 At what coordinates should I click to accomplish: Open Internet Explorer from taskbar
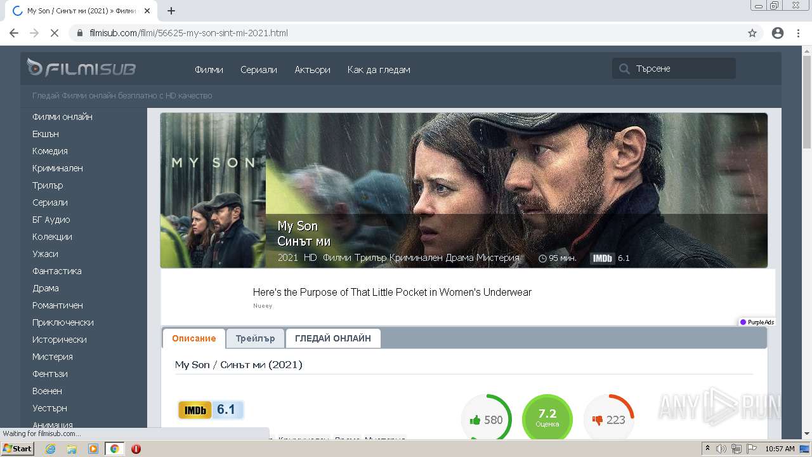click(50, 449)
